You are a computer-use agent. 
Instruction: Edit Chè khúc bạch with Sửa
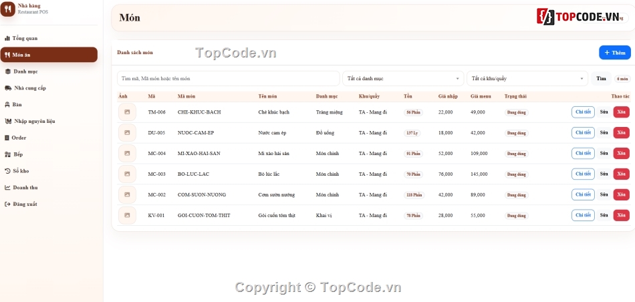coord(604,112)
